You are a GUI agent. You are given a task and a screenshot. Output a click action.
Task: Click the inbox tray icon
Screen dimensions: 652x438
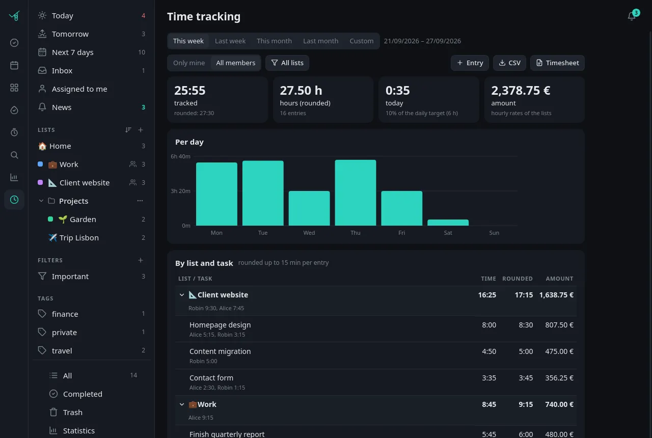(42, 70)
